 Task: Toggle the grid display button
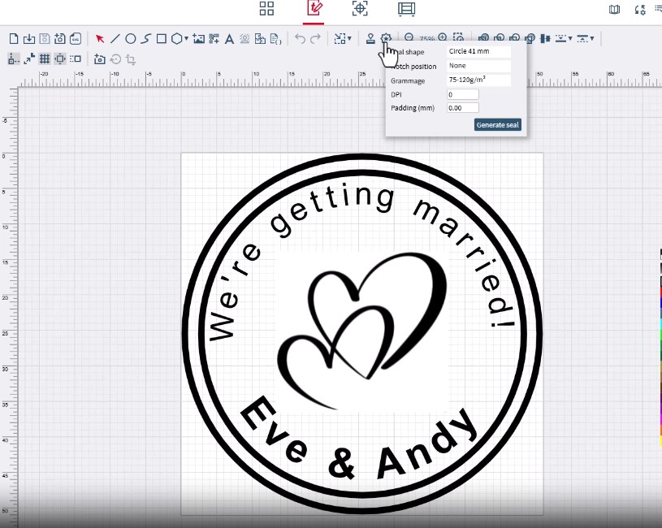click(x=45, y=58)
